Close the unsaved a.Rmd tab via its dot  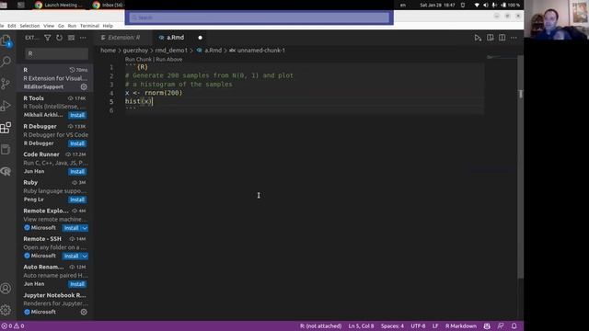click(x=201, y=38)
